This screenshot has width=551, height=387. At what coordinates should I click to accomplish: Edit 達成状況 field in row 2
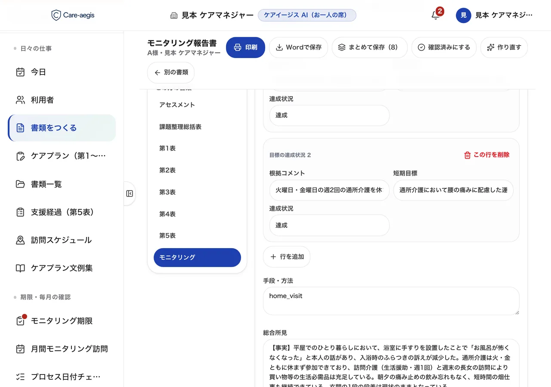click(329, 225)
